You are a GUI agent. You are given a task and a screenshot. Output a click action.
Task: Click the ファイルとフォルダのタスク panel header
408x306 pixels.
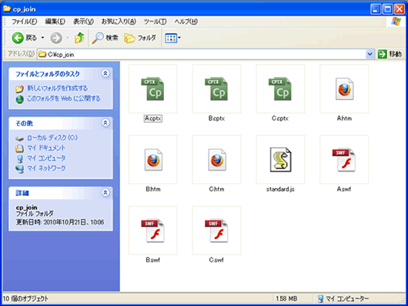pyautogui.click(x=61, y=74)
